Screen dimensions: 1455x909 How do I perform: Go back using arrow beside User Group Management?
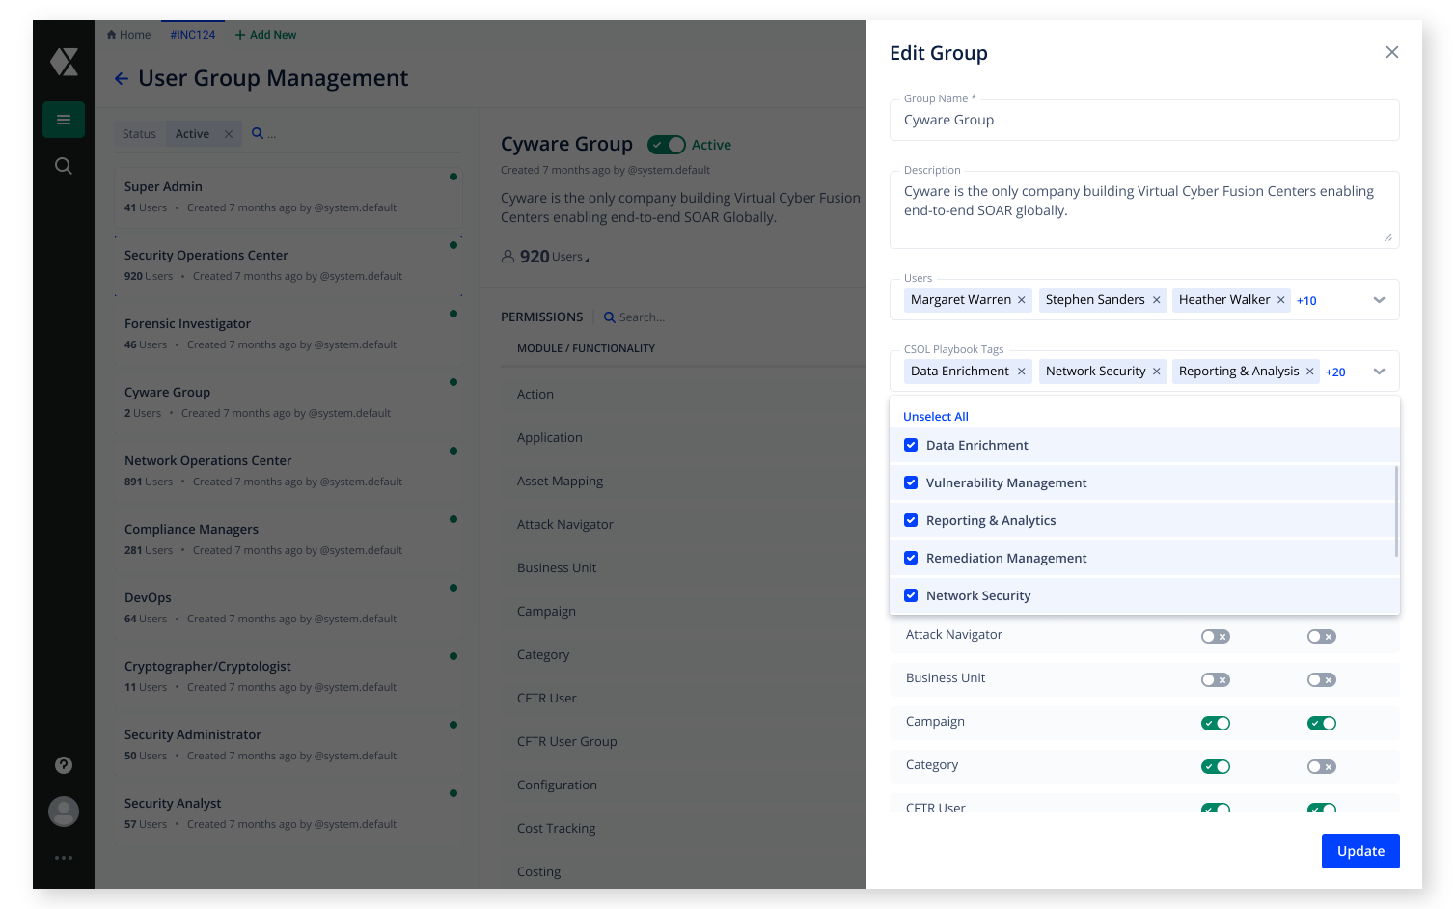pos(122,79)
